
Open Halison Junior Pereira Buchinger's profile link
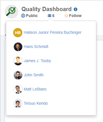[52, 32]
